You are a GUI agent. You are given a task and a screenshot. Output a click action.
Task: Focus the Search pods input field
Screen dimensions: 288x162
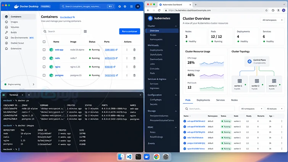(x=209, y=109)
